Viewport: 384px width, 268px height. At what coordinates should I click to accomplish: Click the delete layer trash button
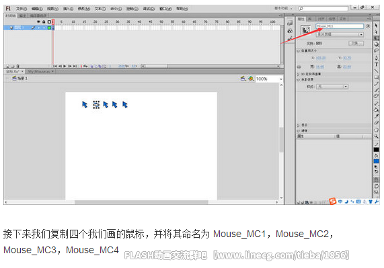[17, 66]
